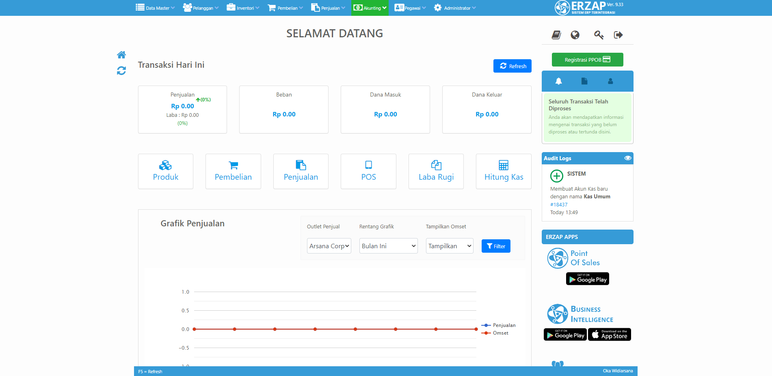The width and height of the screenshot is (772, 376).
Task: Expand the Pegawai menu
Action: click(x=410, y=8)
